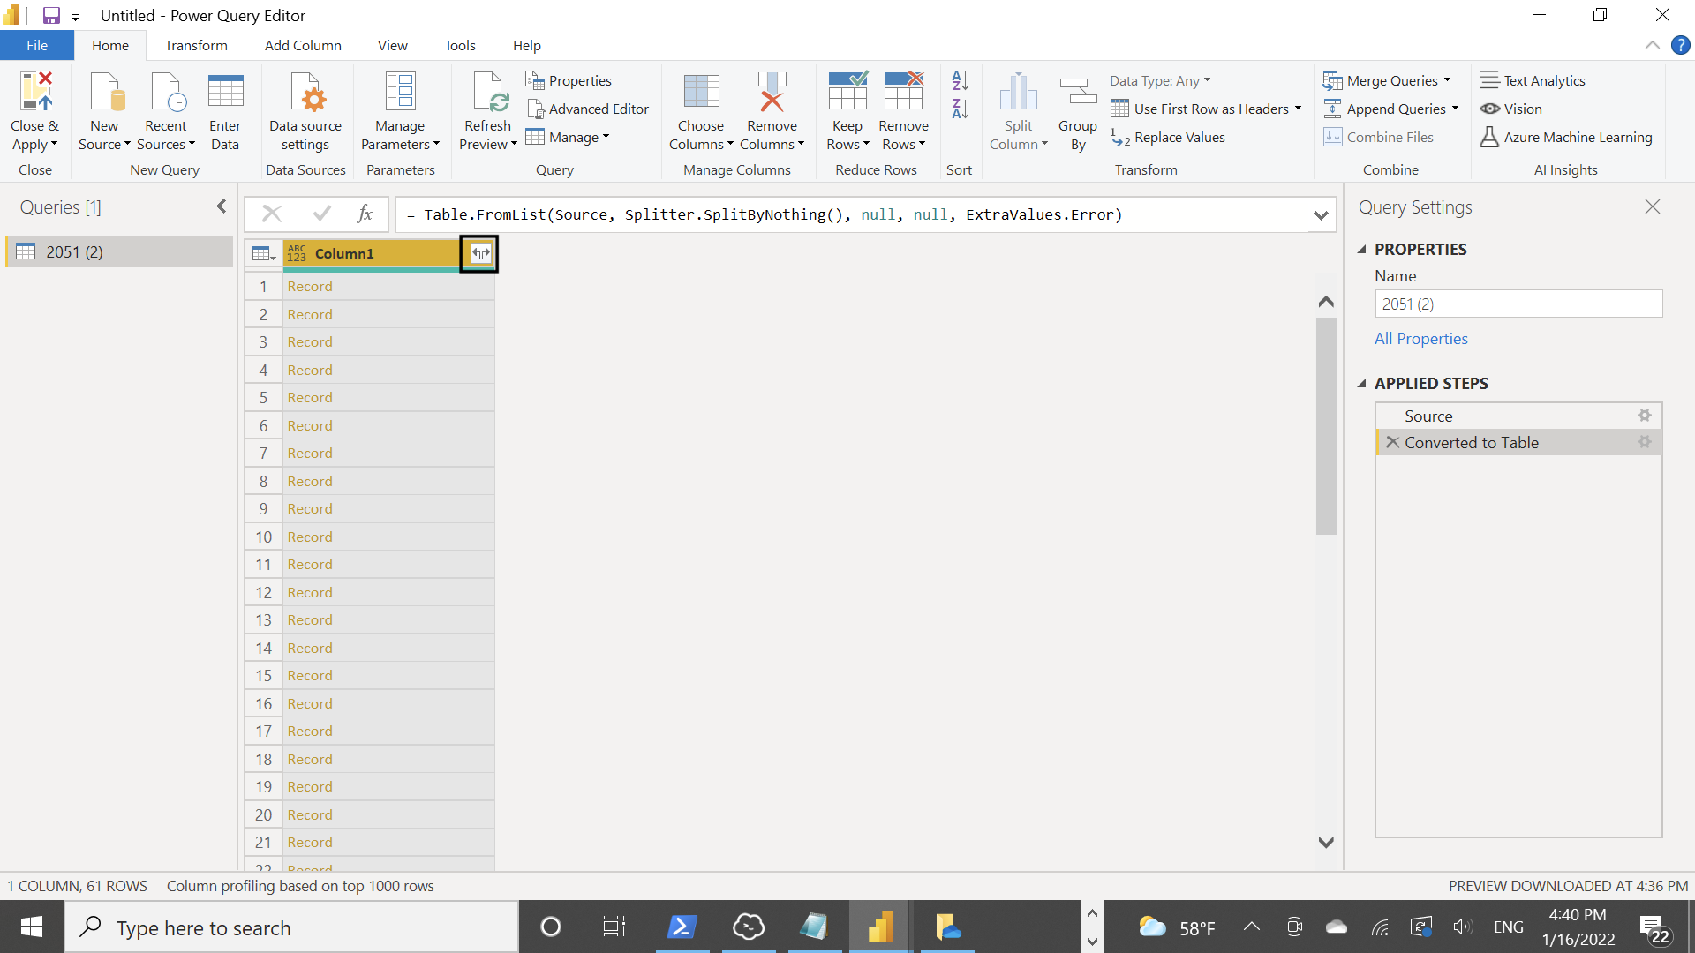
Task: Collapse the APPLIED STEPS section
Action: (1361, 384)
